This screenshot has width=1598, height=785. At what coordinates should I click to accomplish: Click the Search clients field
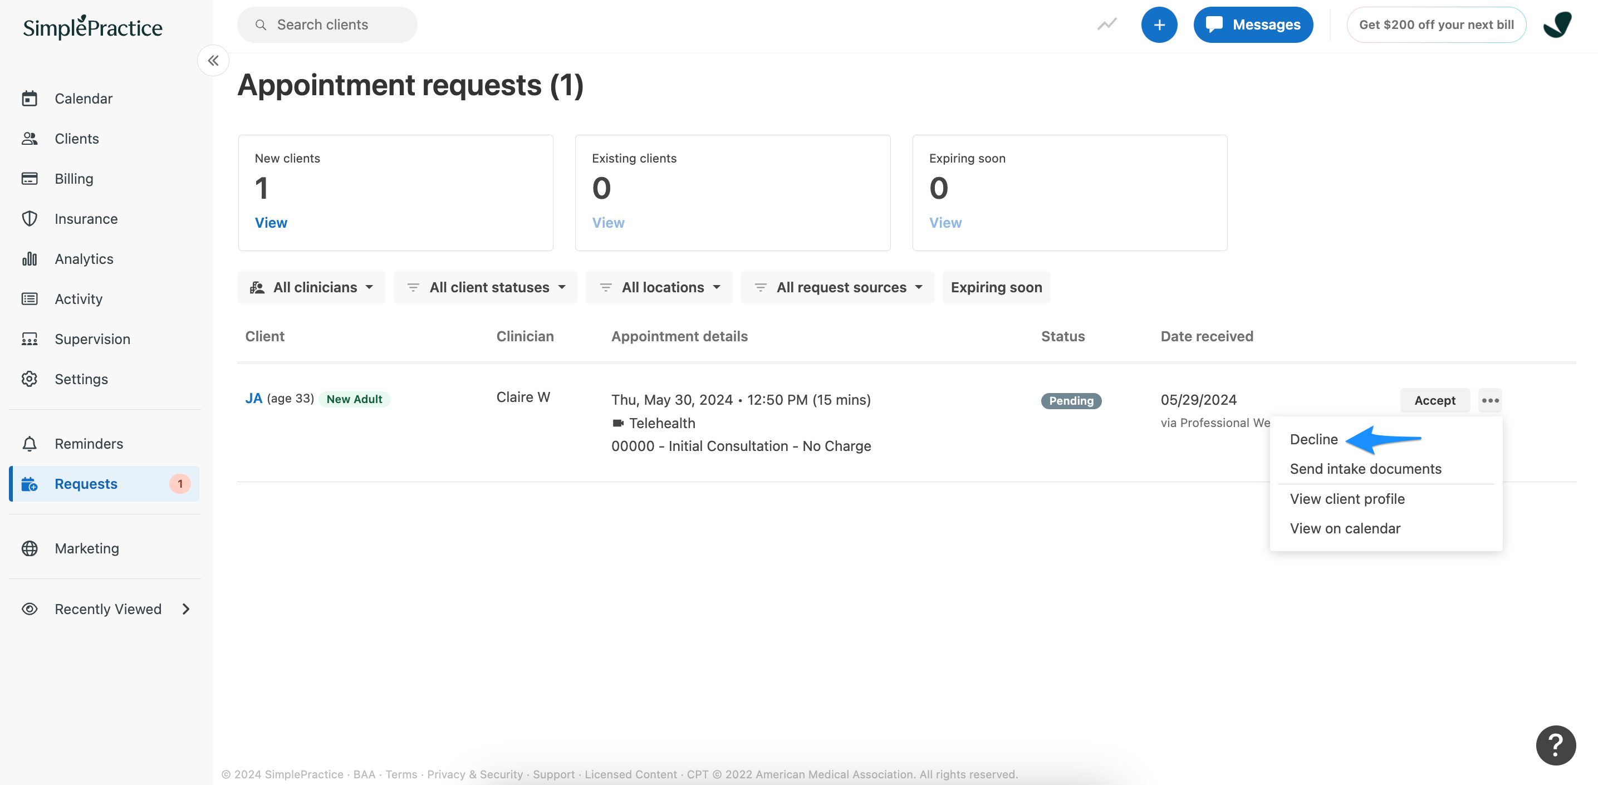pos(327,25)
